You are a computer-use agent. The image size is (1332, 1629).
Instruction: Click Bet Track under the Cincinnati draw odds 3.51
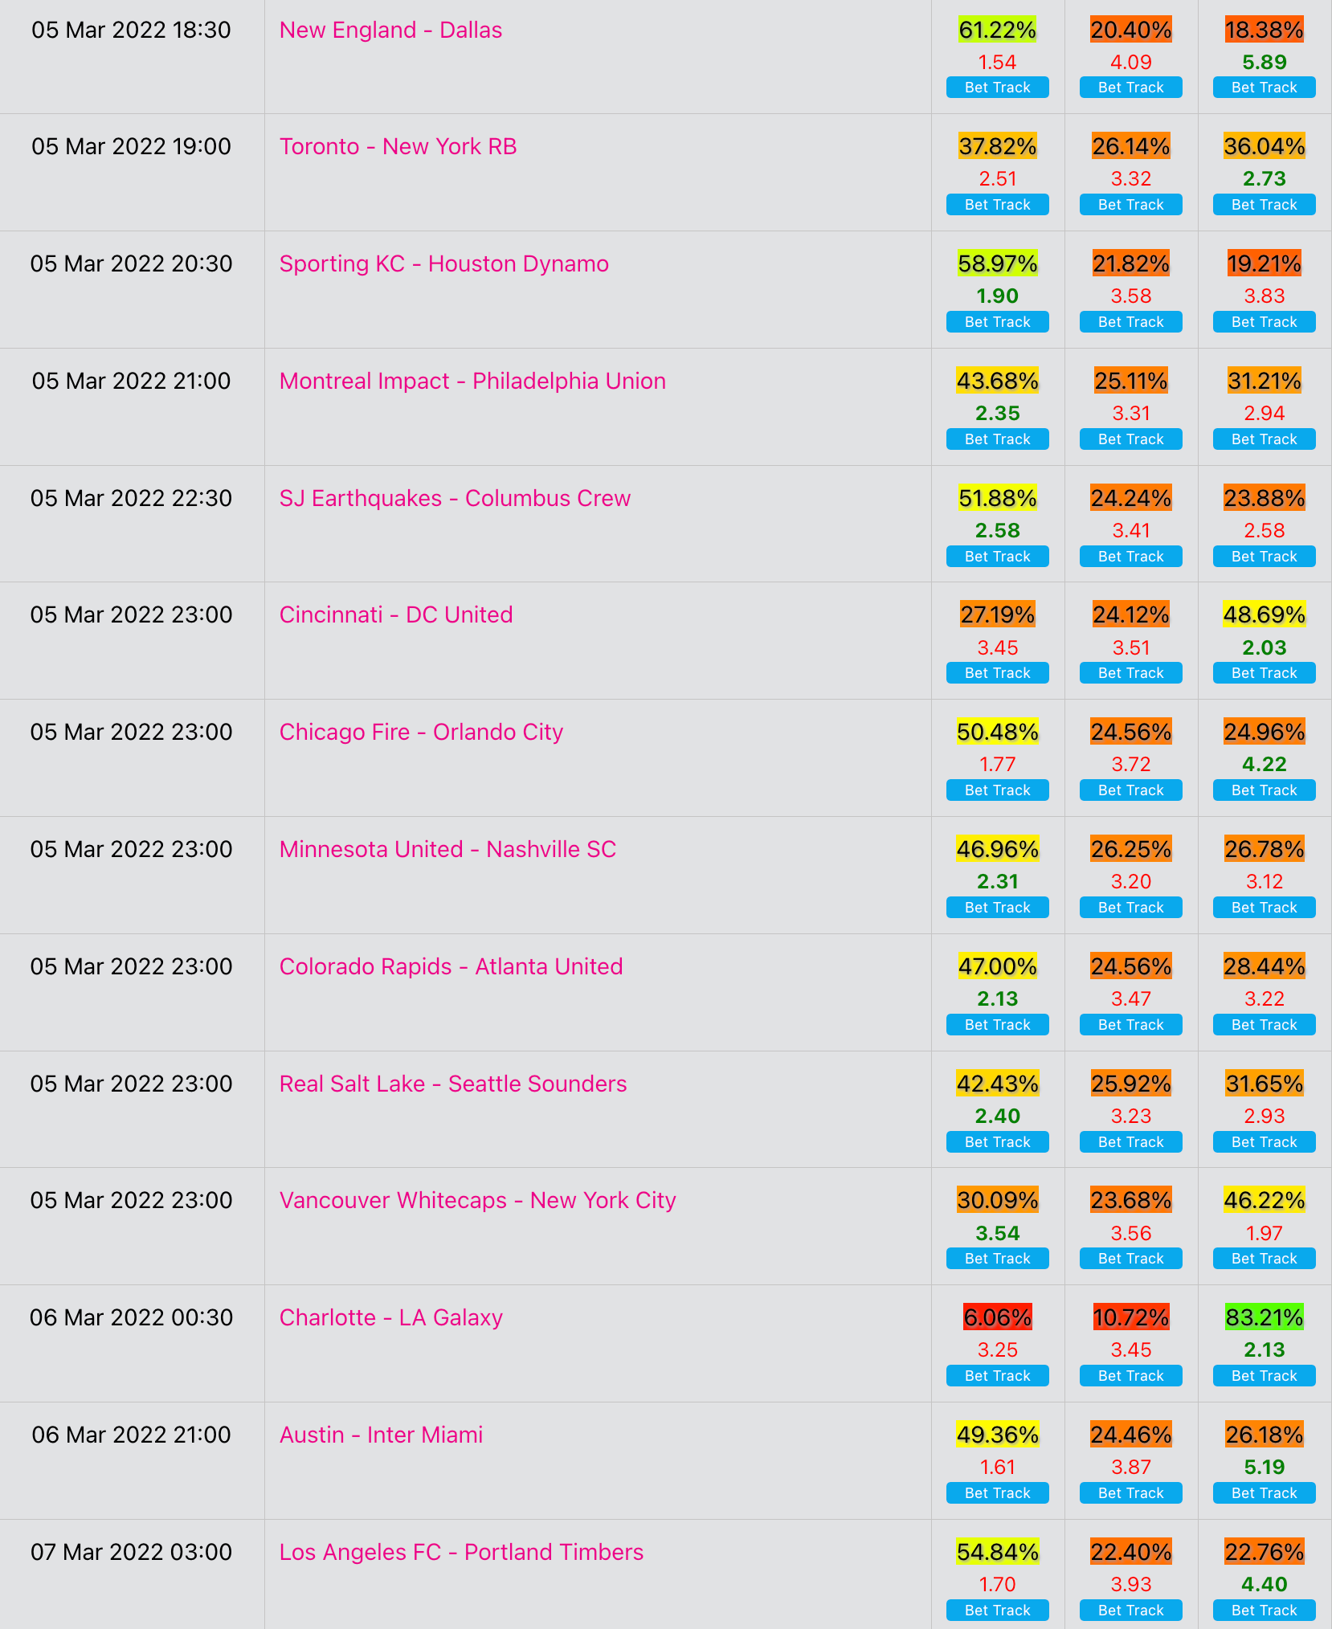pos(1130,673)
